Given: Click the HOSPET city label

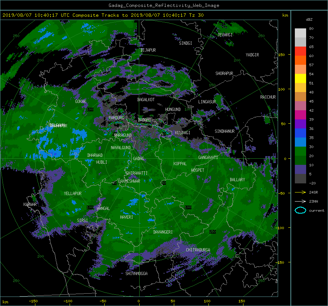Looking at the screenshot, I should point(198,170).
